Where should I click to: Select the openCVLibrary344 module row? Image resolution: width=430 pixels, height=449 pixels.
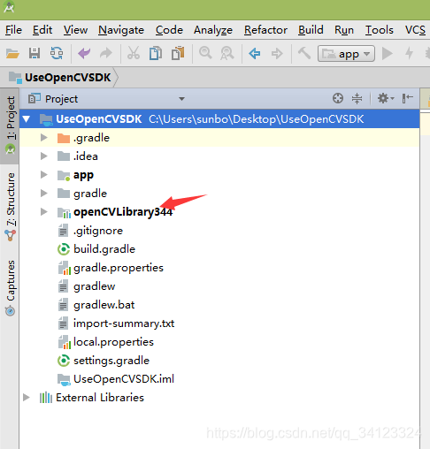219,212
